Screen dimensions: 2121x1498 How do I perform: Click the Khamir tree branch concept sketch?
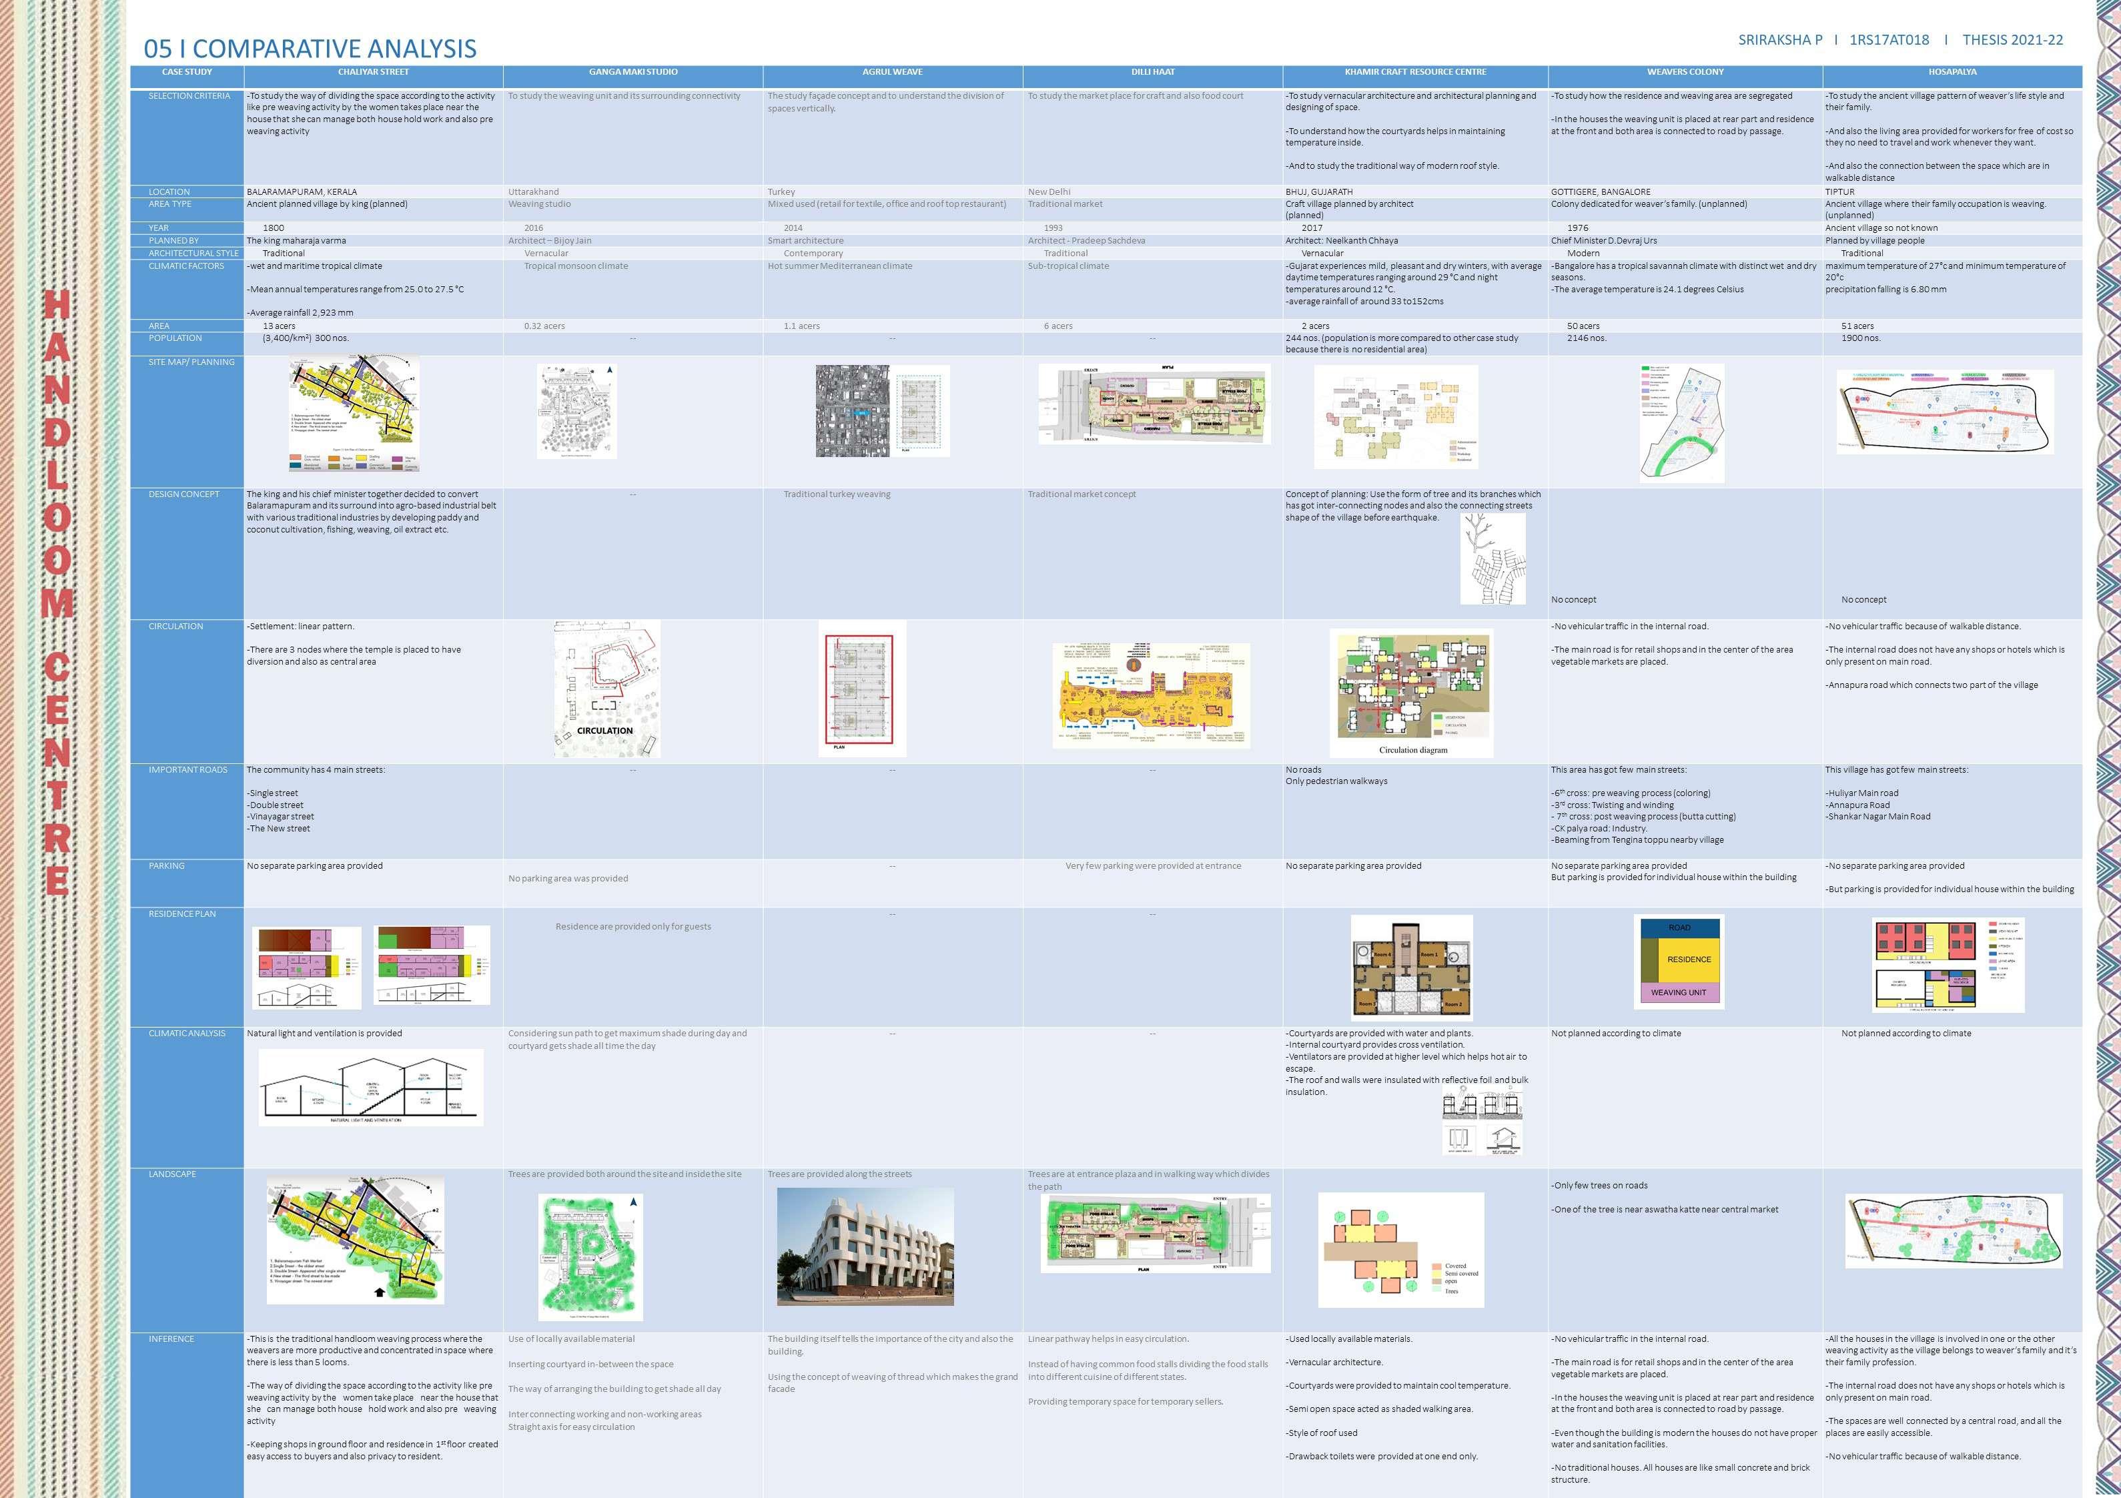coord(1493,559)
